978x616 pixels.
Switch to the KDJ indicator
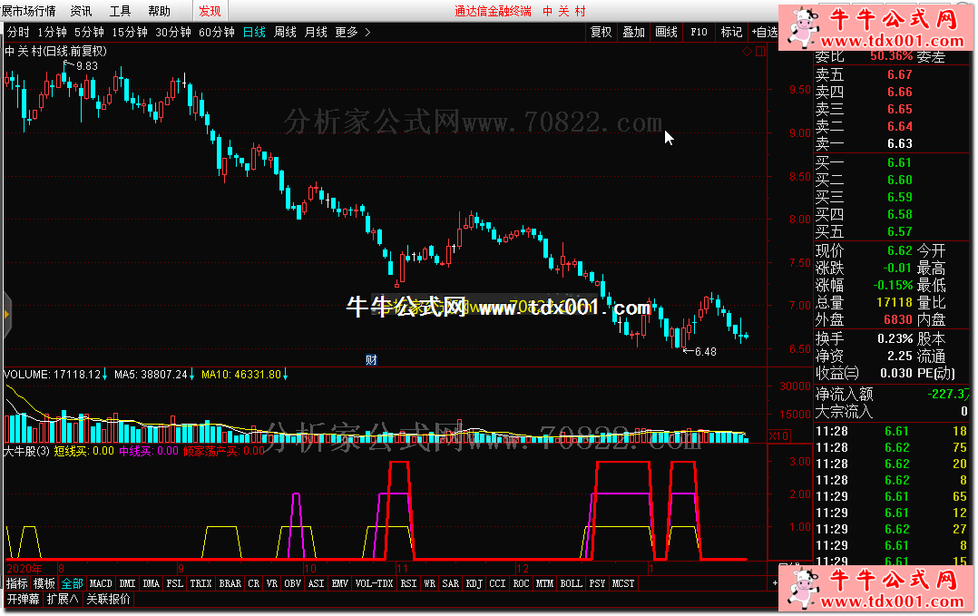(x=474, y=583)
